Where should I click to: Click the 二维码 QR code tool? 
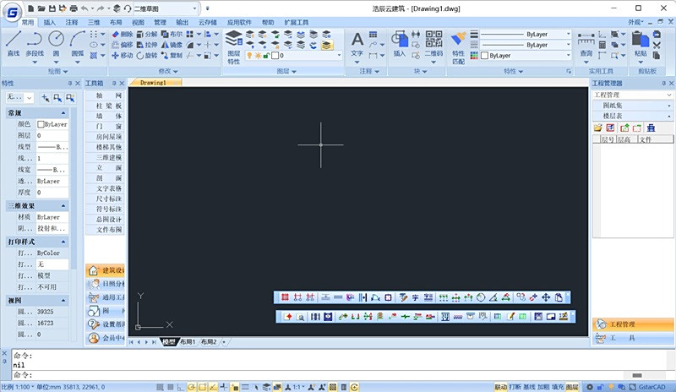tap(433, 44)
